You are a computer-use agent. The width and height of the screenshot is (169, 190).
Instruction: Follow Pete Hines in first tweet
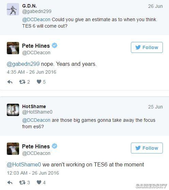(x=147, y=47)
